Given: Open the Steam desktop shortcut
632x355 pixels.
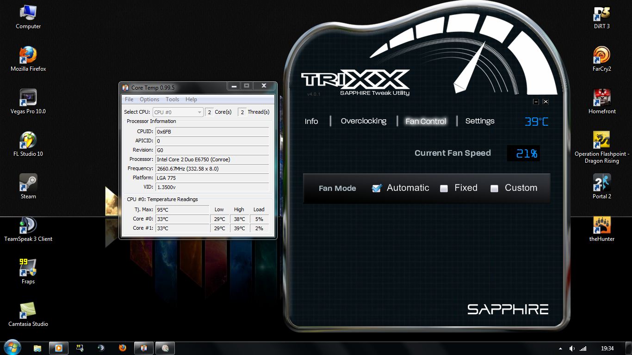Looking at the screenshot, I should (x=28, y=187).
